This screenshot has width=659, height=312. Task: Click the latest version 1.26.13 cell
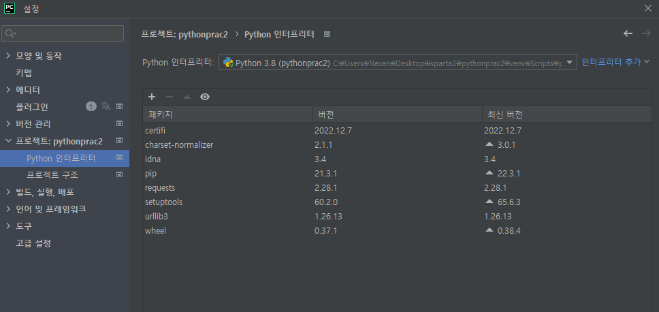pyautogui.click(x=498, y=216)
